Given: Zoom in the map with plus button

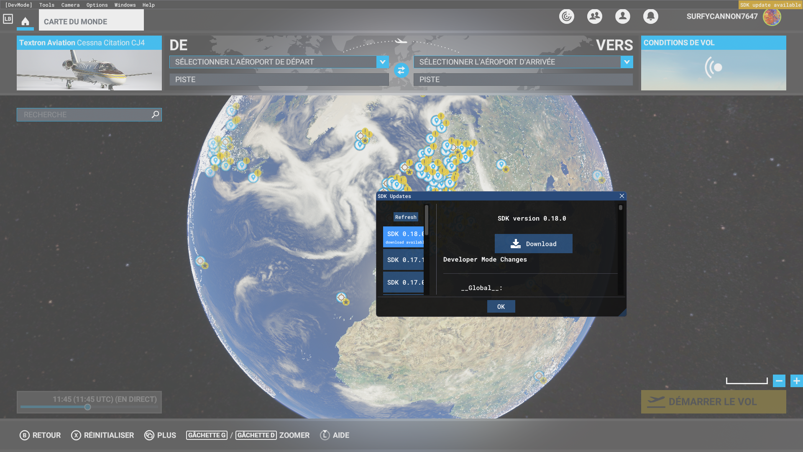Looking at the screenshot, I should (x=796, y=381).
